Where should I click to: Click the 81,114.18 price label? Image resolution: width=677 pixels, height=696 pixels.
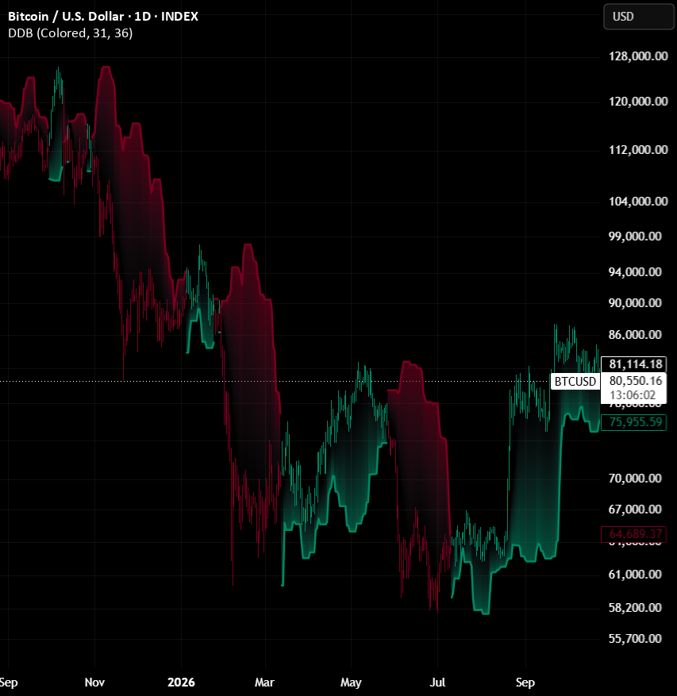635,364
